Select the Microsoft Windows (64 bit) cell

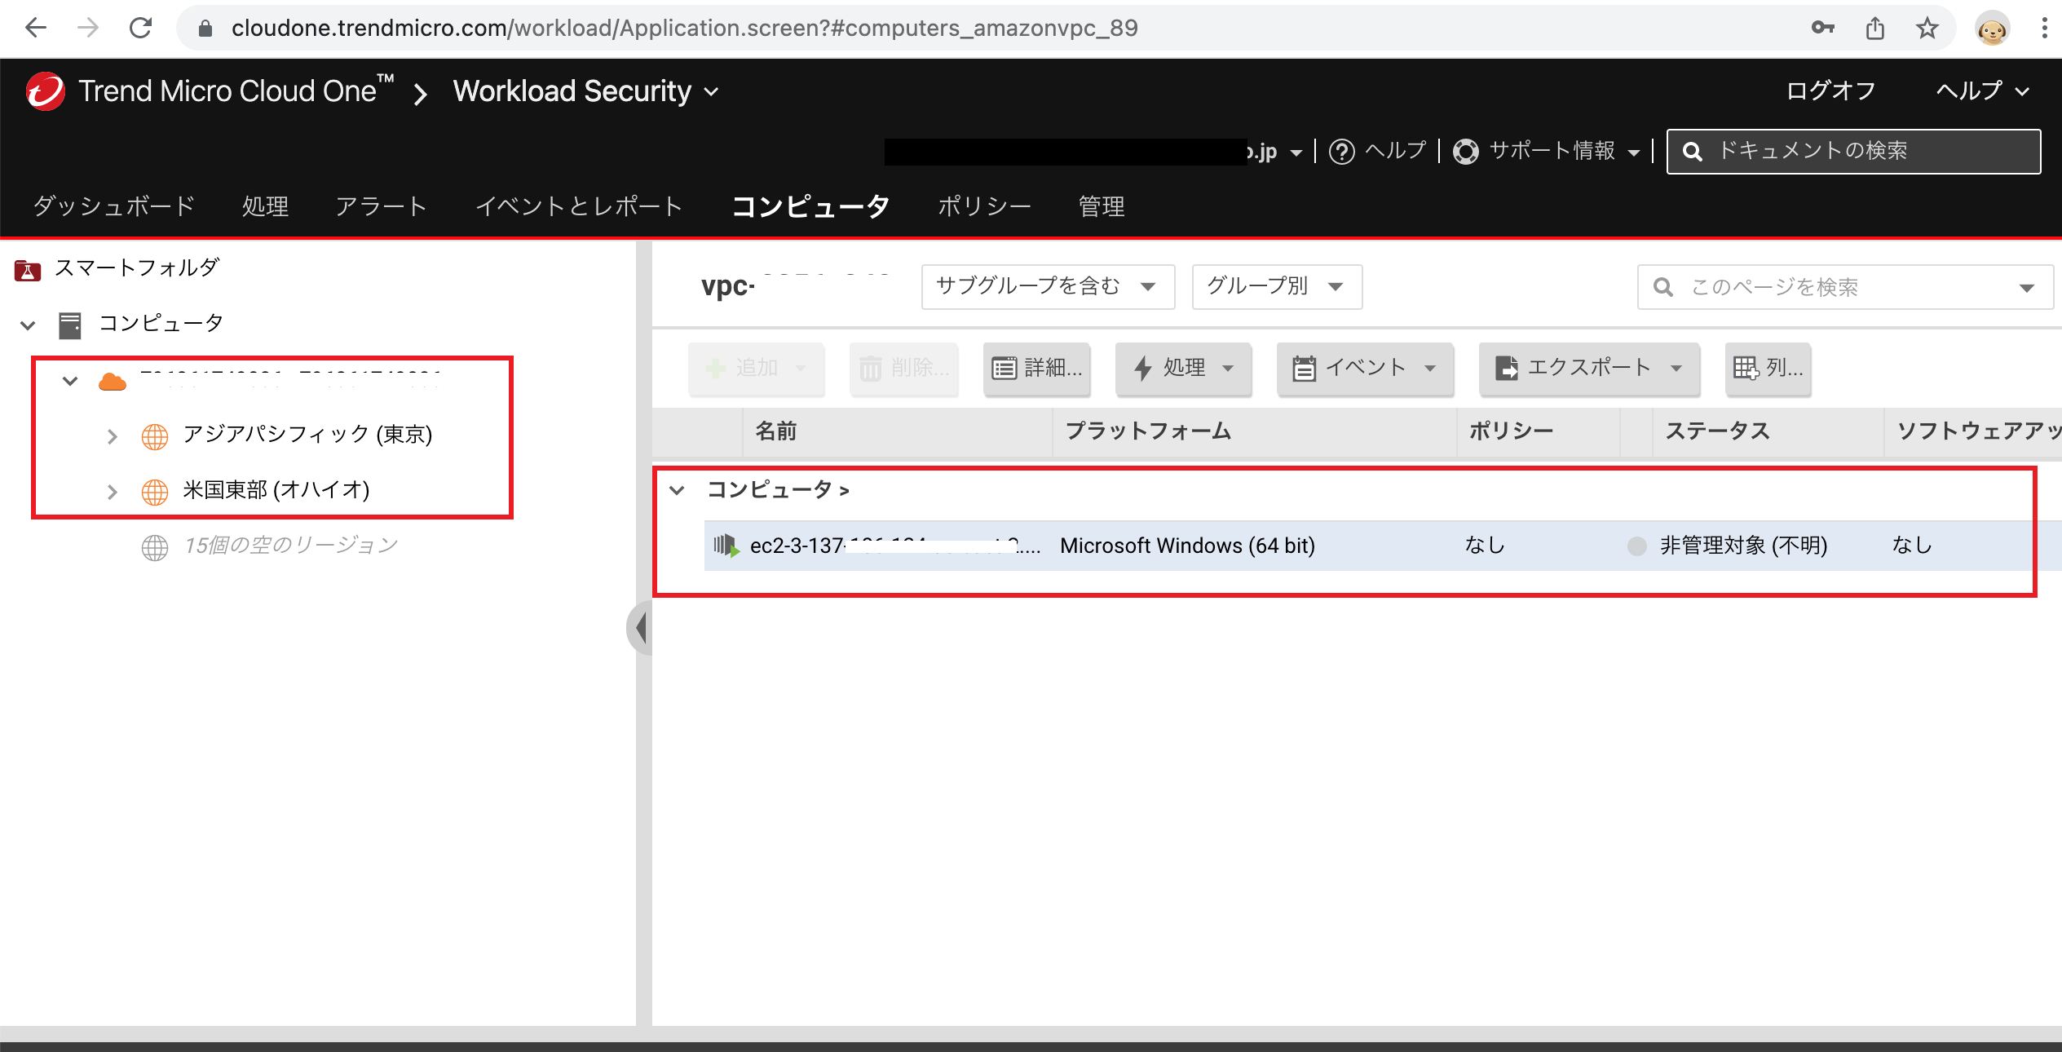(x=1187, y=546)
